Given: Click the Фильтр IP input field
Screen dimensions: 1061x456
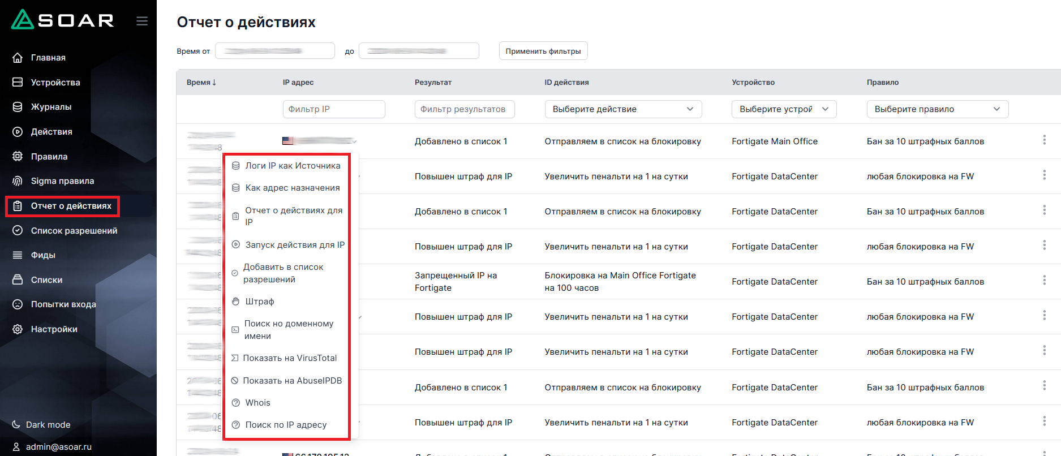Looking at the screenshot, I should tap(333, 109).
